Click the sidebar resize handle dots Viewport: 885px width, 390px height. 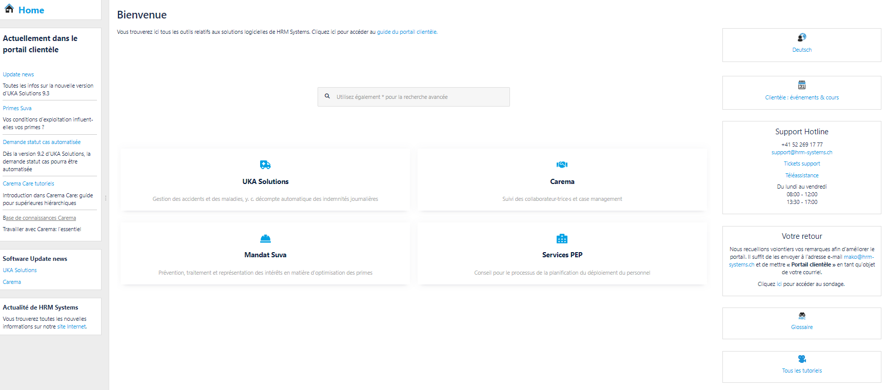click(106, 198)
